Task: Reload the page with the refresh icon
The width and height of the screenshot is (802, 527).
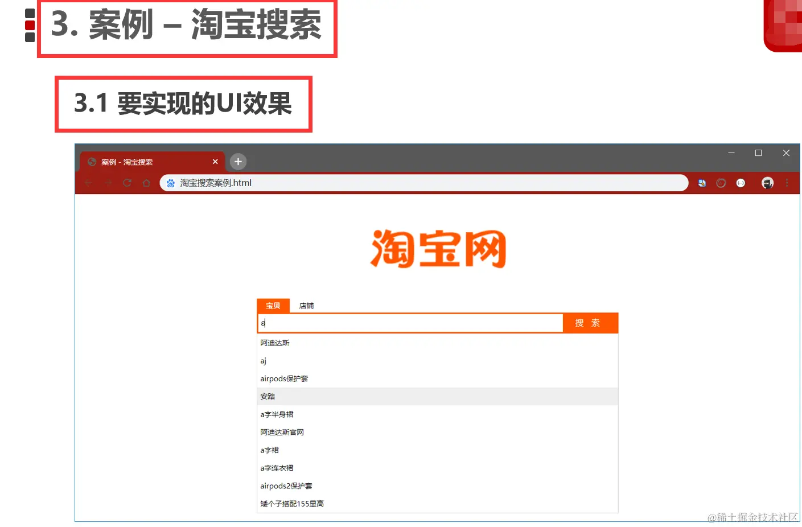Action: click(x=128, y=183)
